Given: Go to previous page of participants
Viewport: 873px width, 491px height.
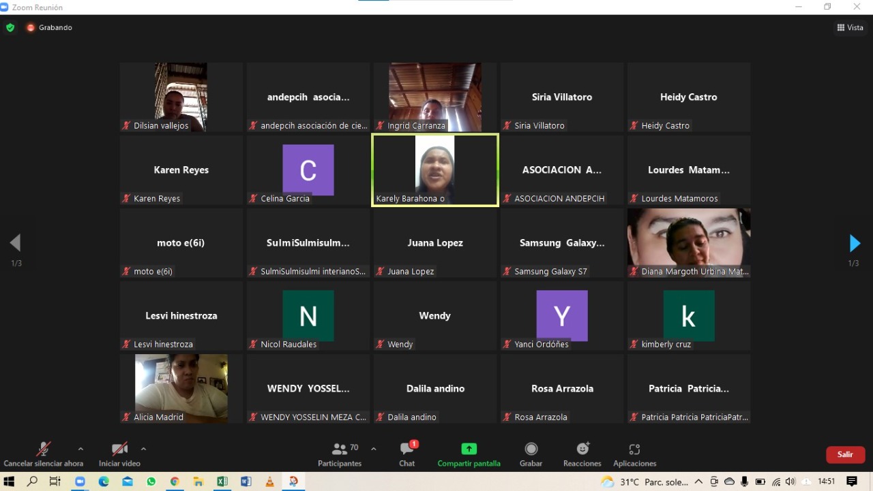Looking at the screenshot, I should (16, 243).
